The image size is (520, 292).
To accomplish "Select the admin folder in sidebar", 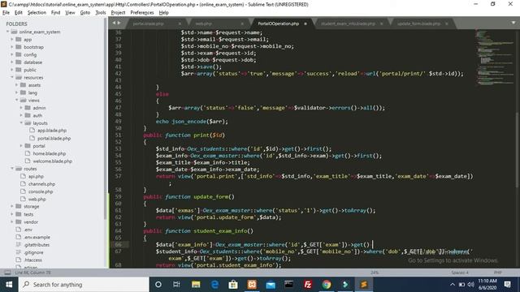I will pos(39,108).
